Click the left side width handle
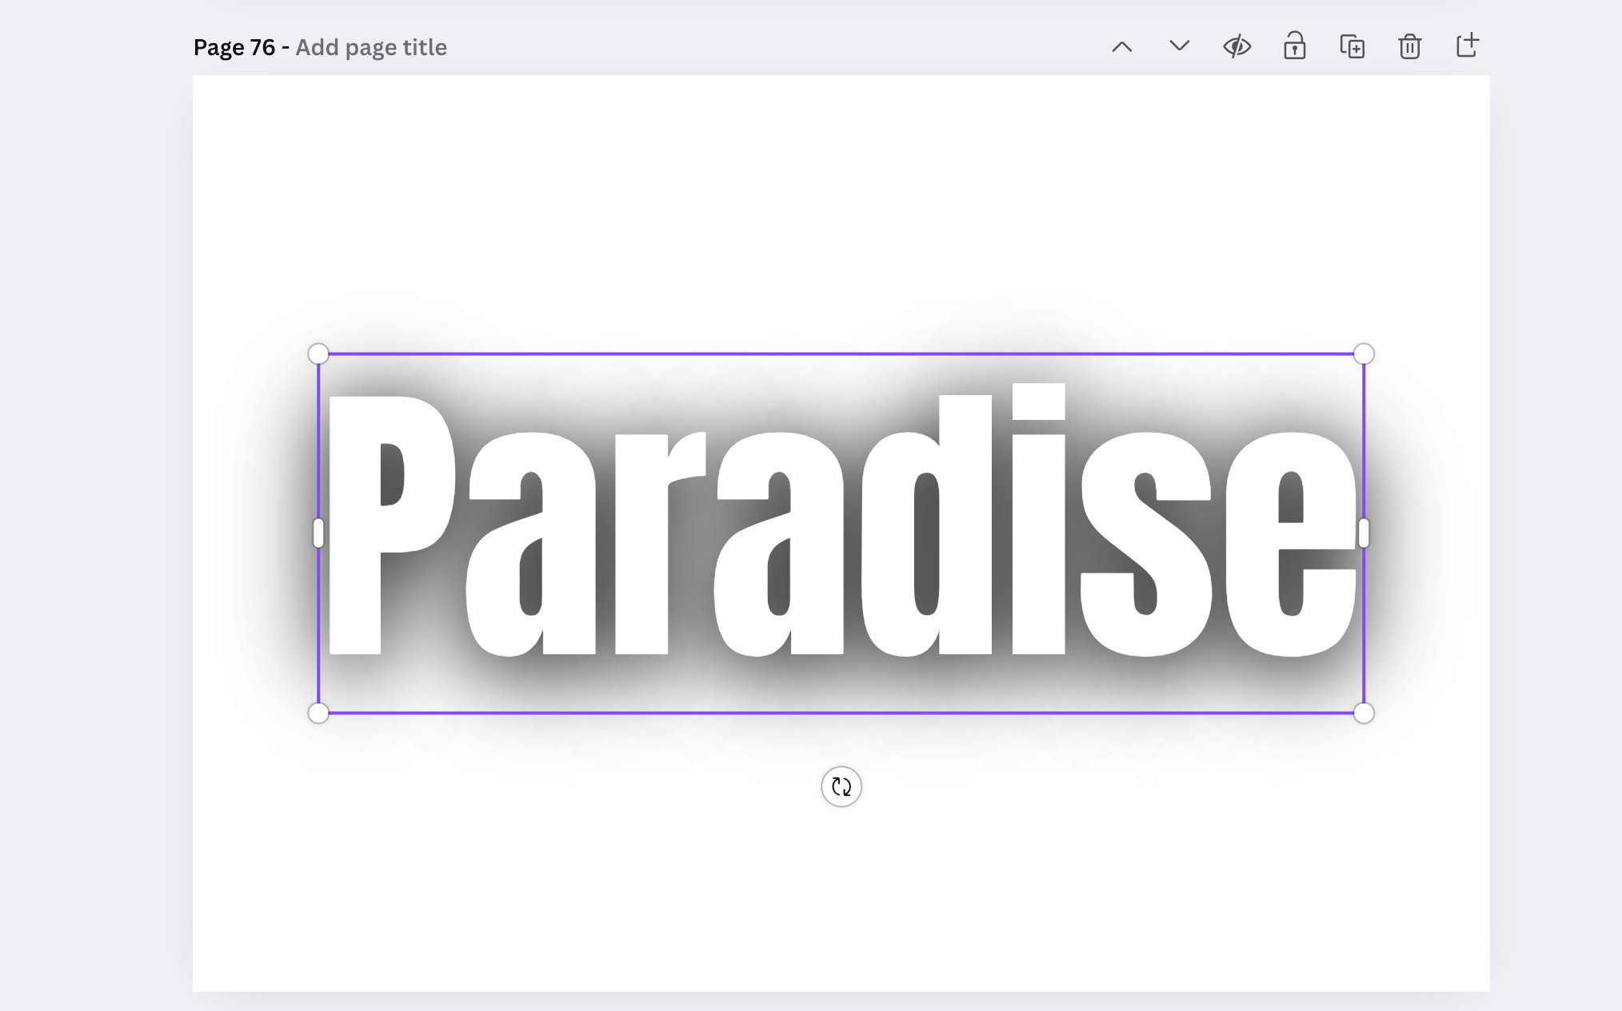This screenshot has height=1011, width=1622. click(318, 533)
